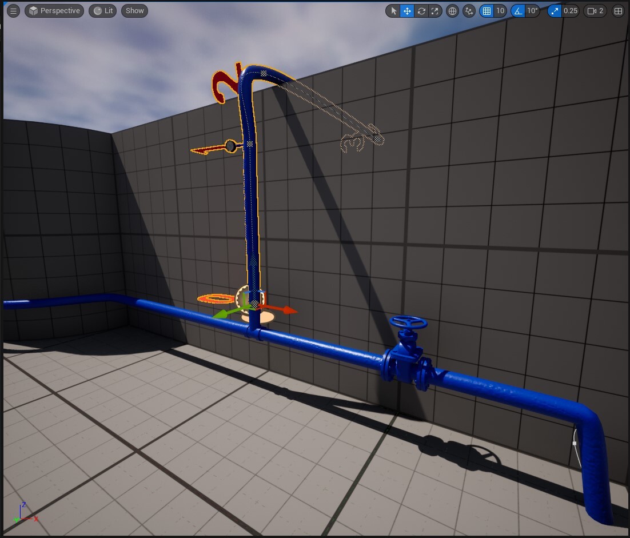630x538 pixels.
Task: Open the Show flags dropdown
Action: 134,10
